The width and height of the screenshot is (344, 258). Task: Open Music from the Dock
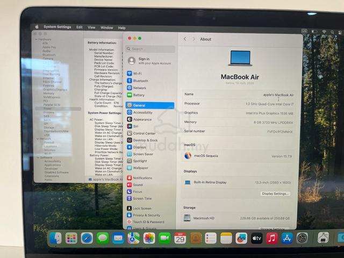point(272,238)
